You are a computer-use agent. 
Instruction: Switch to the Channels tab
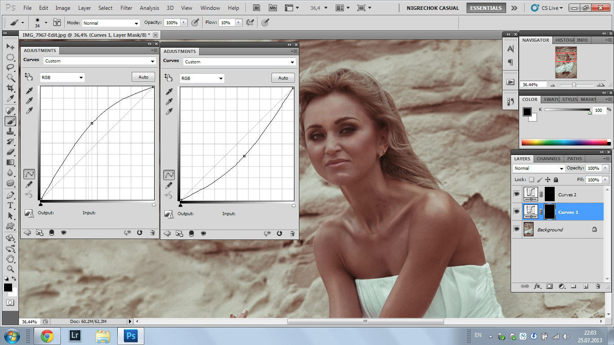[548, 159]
